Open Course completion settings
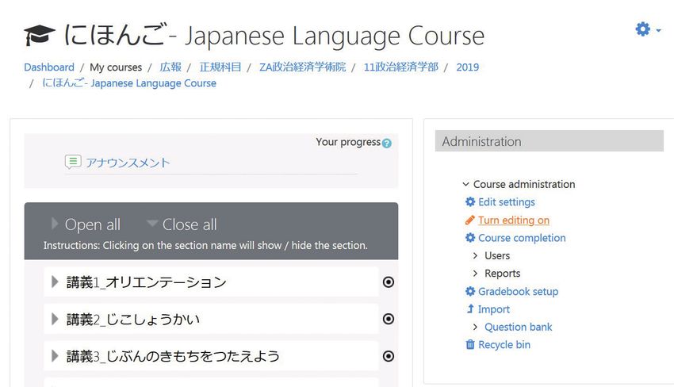 522,238
